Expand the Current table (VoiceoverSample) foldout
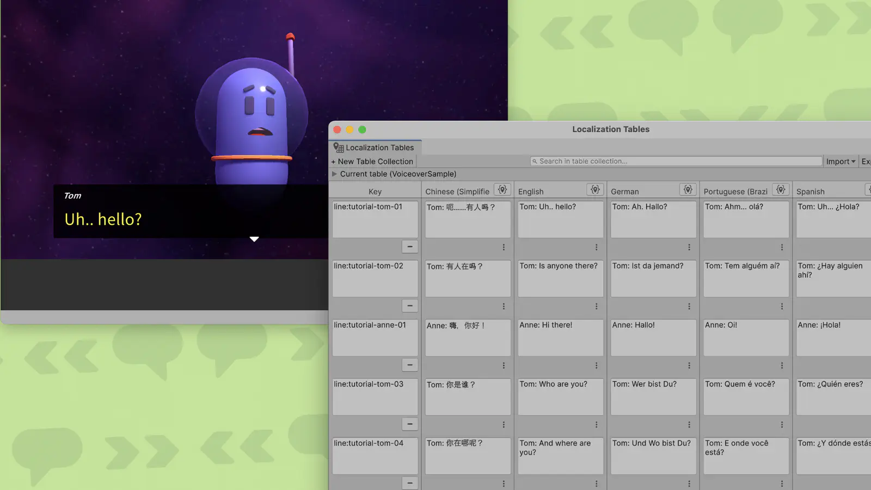The image size is (871, 490). [335, 174]
